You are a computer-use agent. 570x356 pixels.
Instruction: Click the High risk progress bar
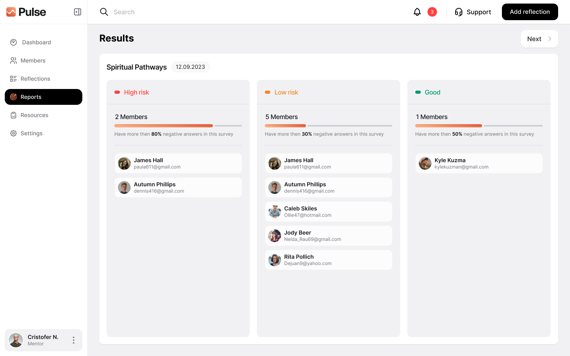pos(178,126)
